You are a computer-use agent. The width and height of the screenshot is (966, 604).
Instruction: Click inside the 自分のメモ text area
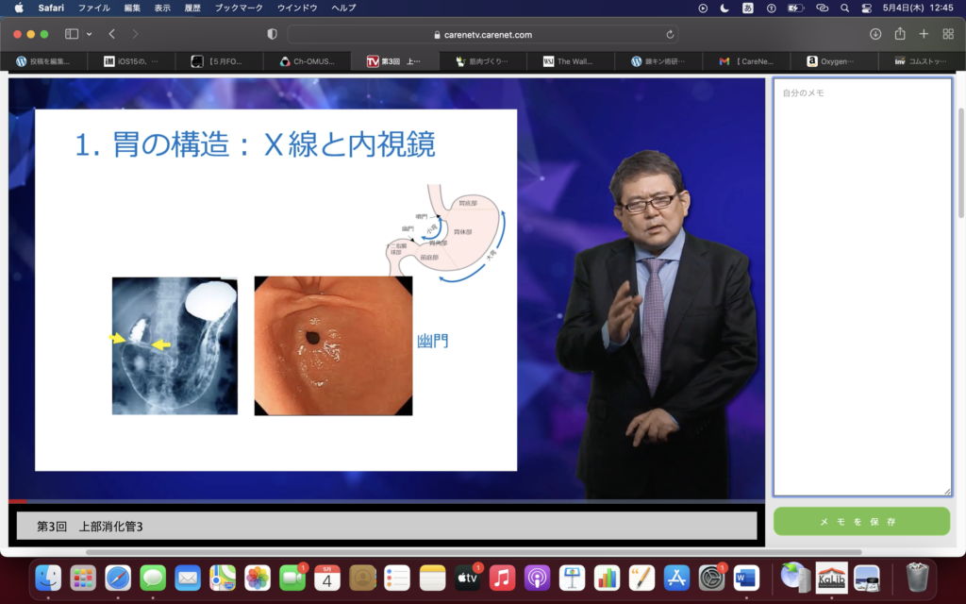[x=862, y=283]
